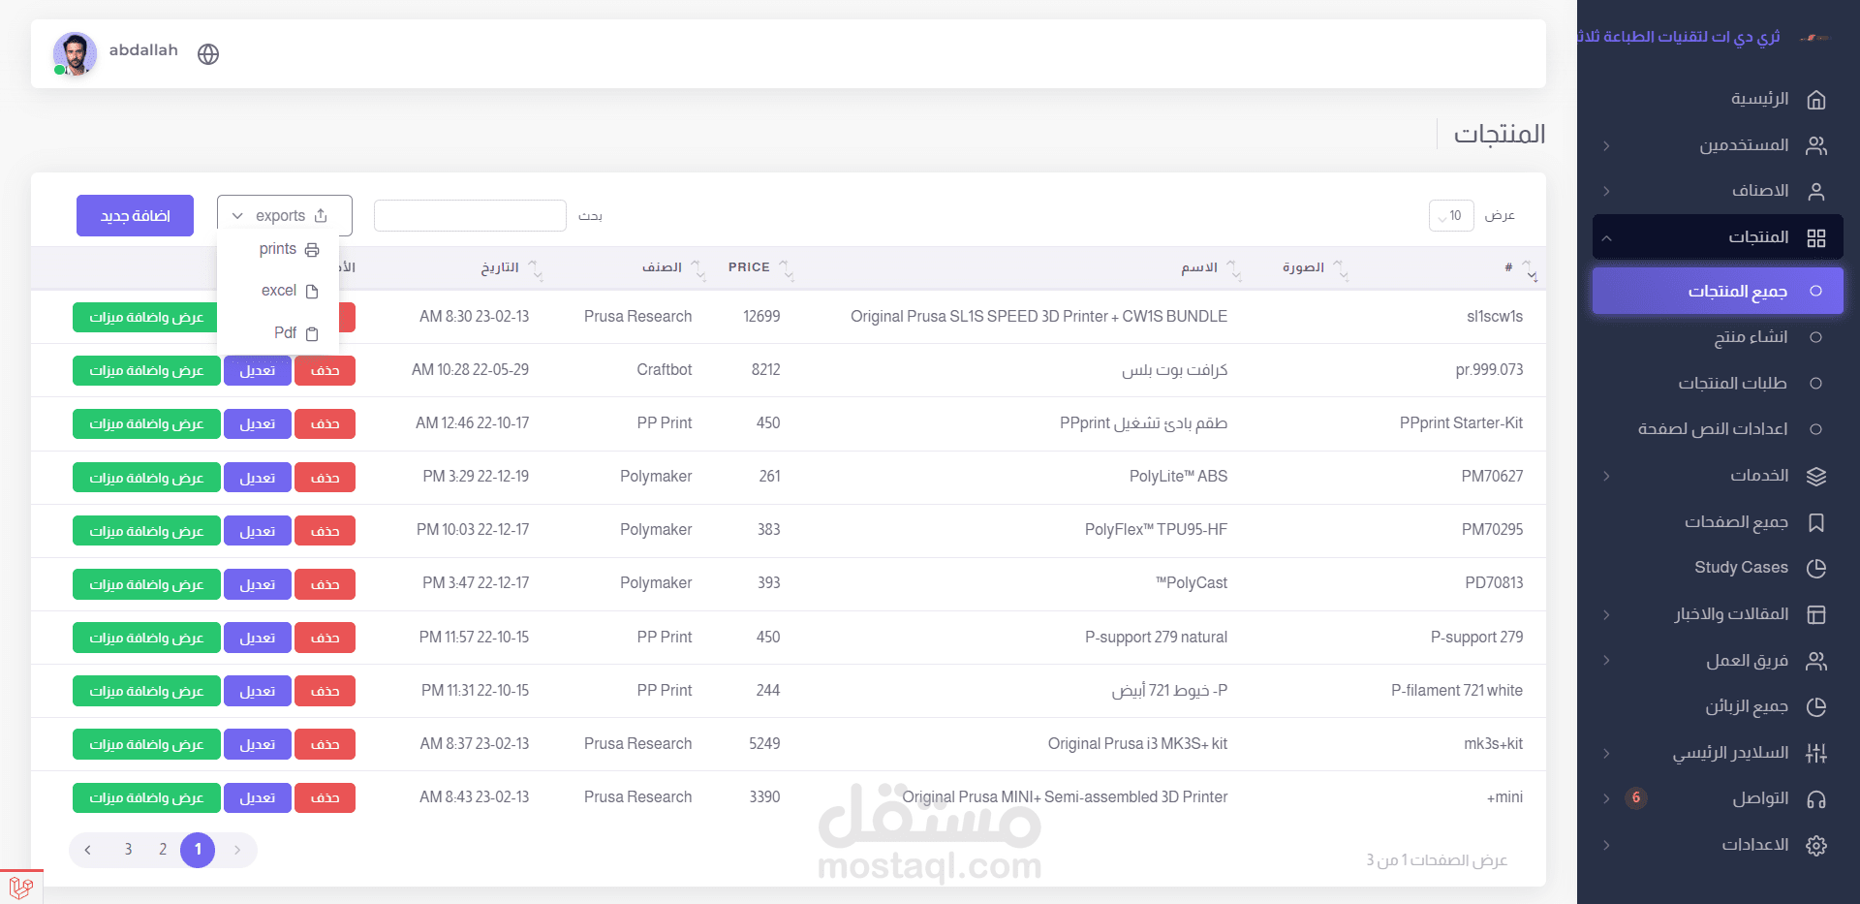The width and height of the screenshot is (1860, 904).
Task: Click the abdallah username
Action: pyautogui.click(x=143, y=50)
